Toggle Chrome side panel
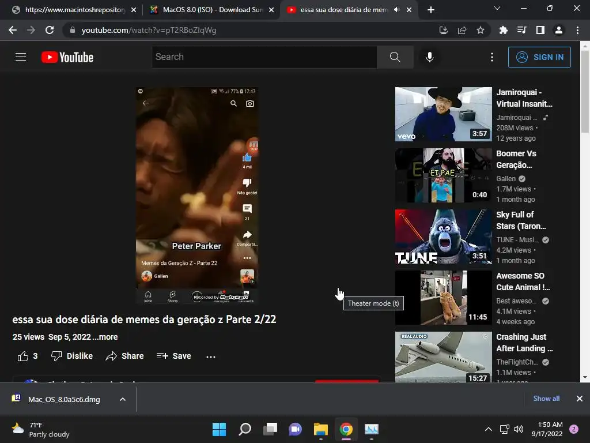 (x=540, y=30)
